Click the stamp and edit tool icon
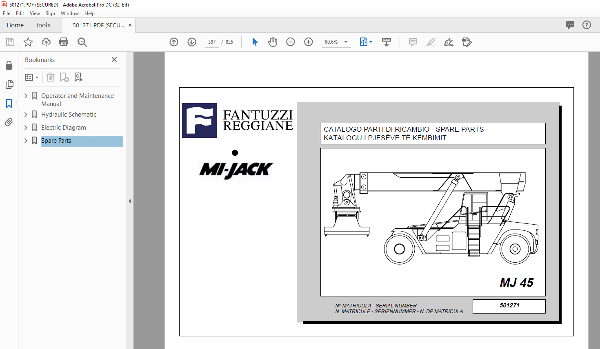 point(467,42)
